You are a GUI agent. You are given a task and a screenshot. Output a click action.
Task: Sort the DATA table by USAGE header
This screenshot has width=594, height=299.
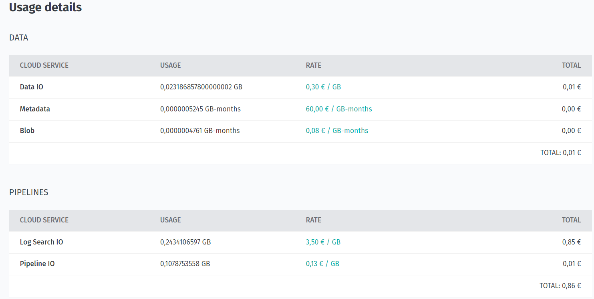point(170,65)
